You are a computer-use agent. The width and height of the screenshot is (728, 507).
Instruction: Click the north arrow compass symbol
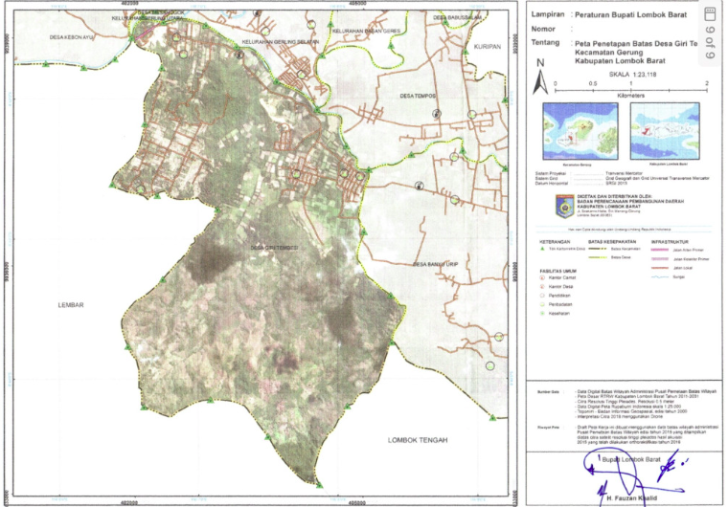pos(540,78)
